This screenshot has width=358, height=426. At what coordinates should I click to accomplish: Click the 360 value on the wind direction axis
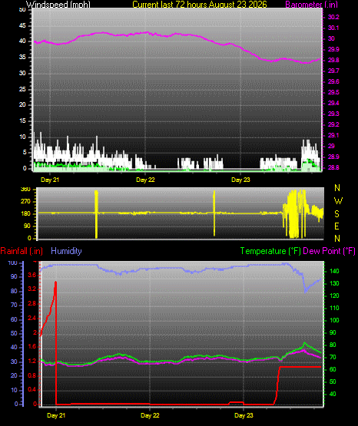tap(25, 190)
